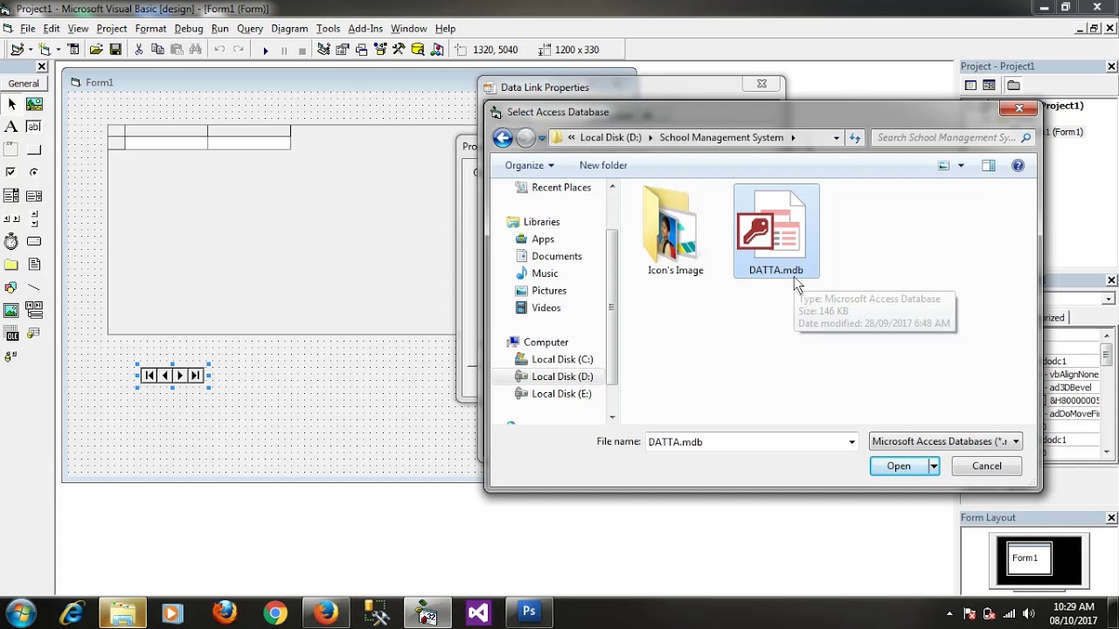The image size is (1119, 629).
Task: Open the Add-Ins menu
Action: [365, 29]
